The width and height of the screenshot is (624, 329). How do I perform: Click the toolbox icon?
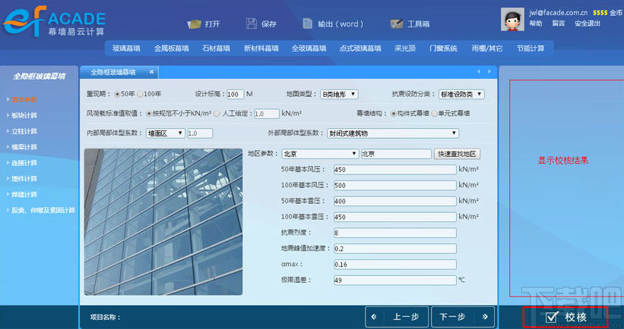(x=397, y=23)
